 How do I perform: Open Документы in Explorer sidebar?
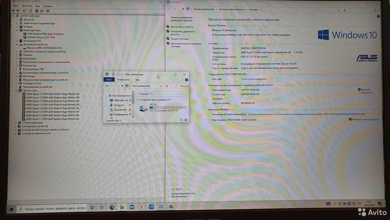click(x=120, y=110)
